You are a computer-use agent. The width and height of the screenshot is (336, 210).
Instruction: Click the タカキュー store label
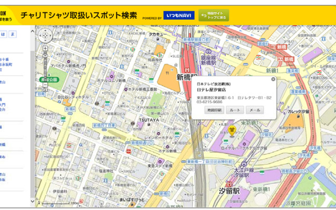[x=157, y=34]
